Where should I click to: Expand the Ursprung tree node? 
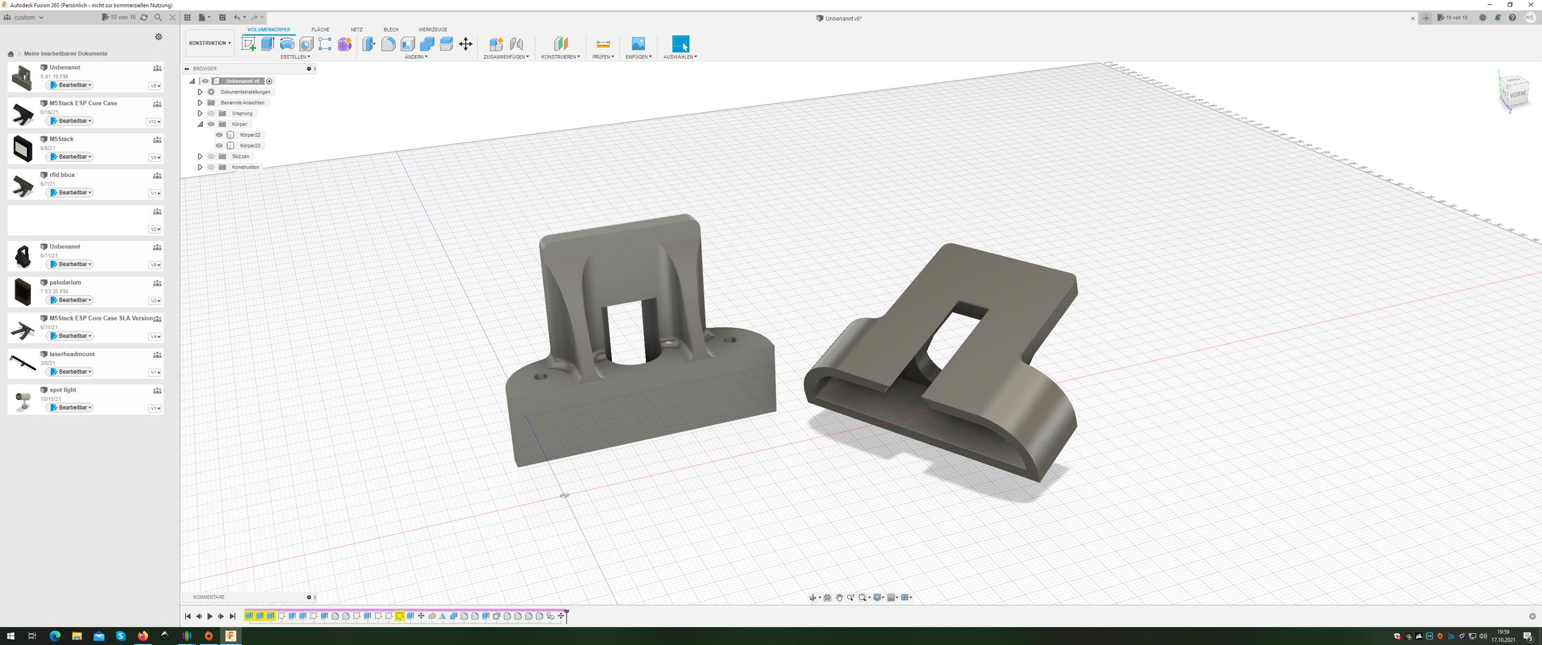pos(200,113)
